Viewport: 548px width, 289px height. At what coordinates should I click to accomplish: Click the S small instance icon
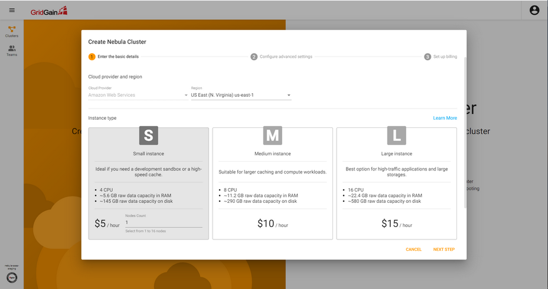pos(149,136)
